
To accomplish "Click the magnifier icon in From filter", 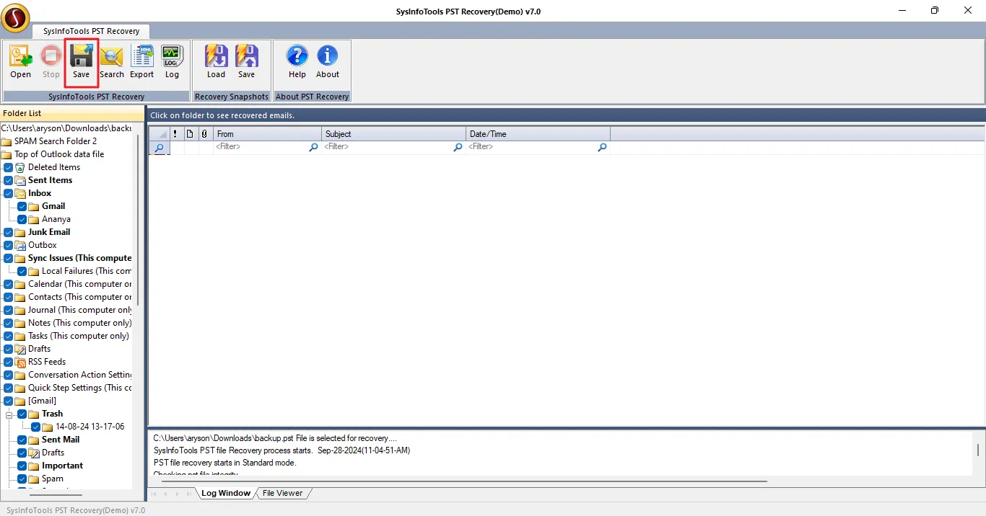I will pyautogui.click(x=313, y=147).
